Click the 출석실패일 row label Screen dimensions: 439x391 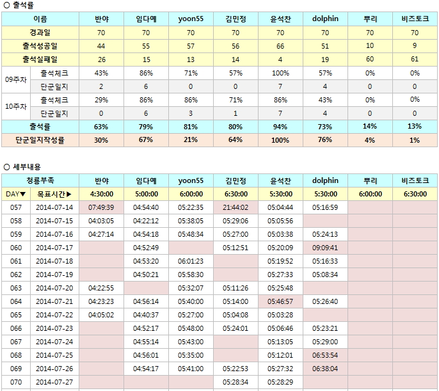(40, 60)
